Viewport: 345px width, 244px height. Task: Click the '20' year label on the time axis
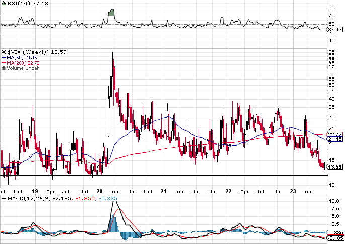100,191
